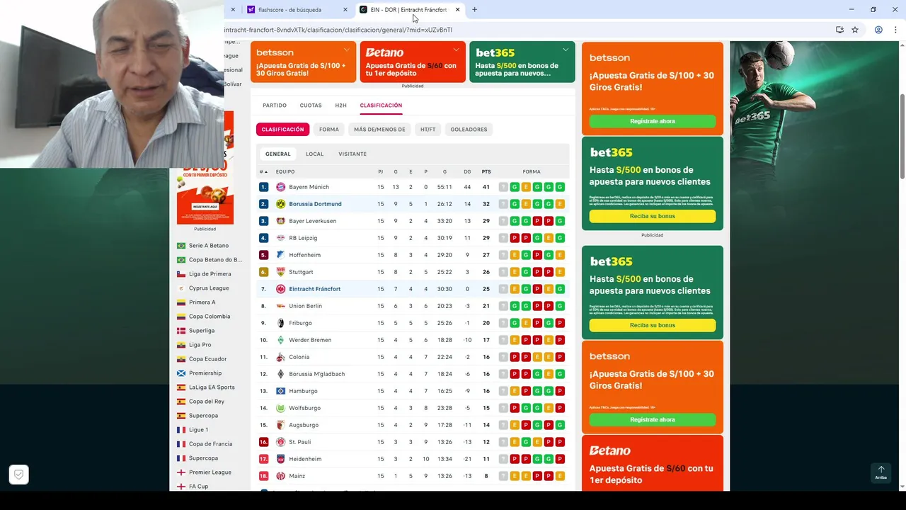
Task: Click Hoffenheim first orange E form badge
Action: coord(515,255)
